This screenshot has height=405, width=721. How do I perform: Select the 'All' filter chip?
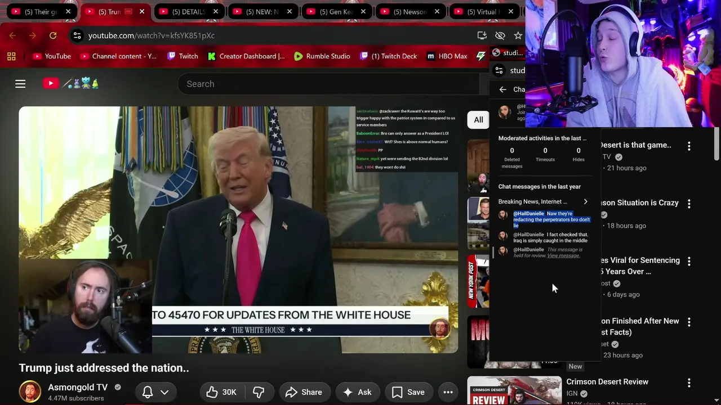[478, 120]
